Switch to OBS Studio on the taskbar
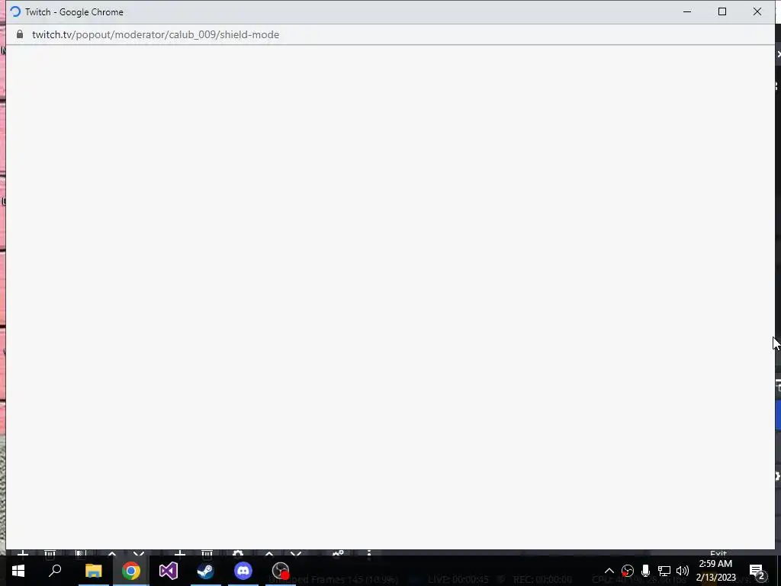 click(281, 571)
